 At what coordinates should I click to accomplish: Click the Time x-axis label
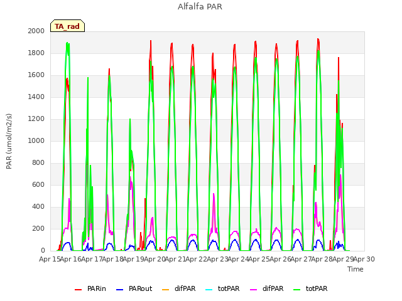click(356, 269)
